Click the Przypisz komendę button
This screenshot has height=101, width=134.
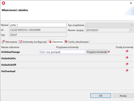click(97, 52)
